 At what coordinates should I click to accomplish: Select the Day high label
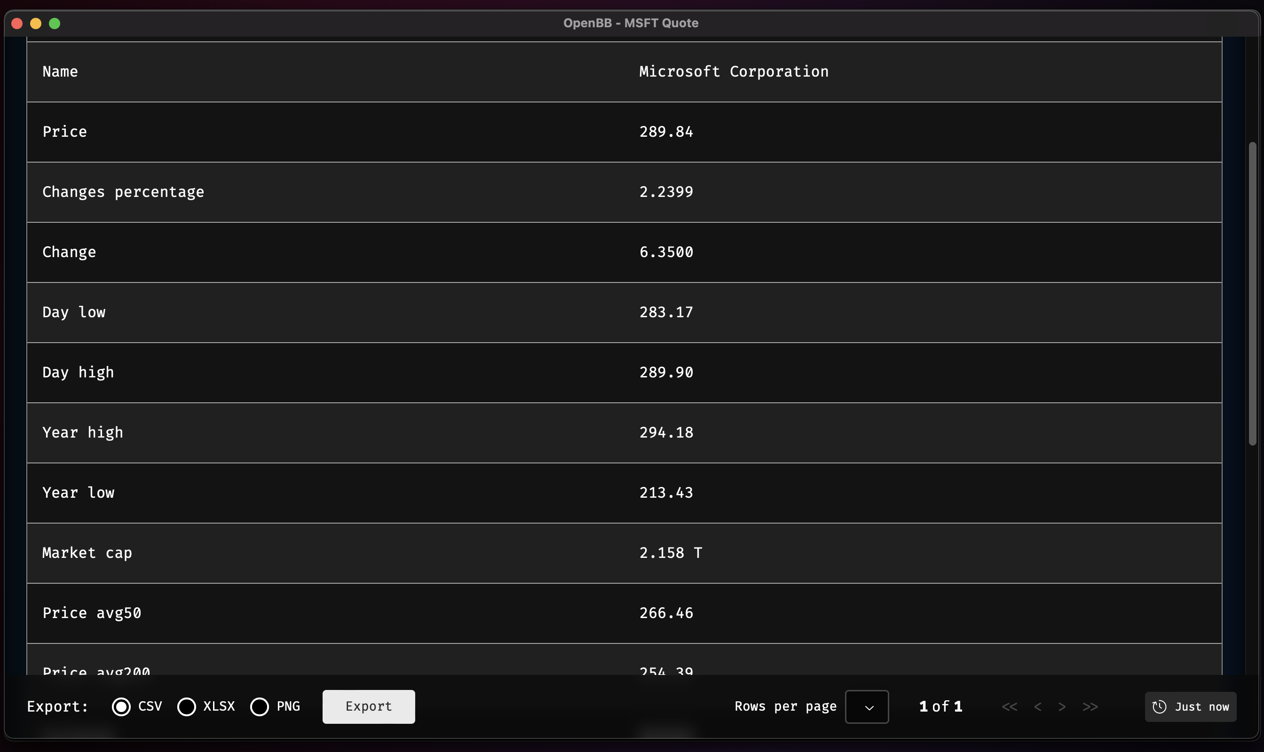click(78, 372)
